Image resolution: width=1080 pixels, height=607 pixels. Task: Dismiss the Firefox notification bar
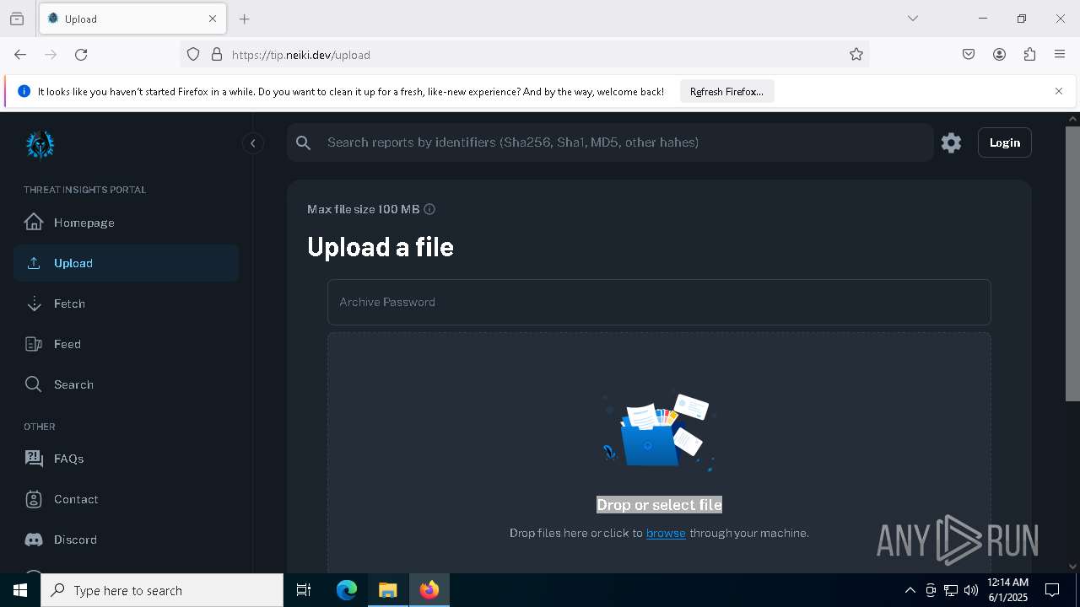[x=1058, y=91]
